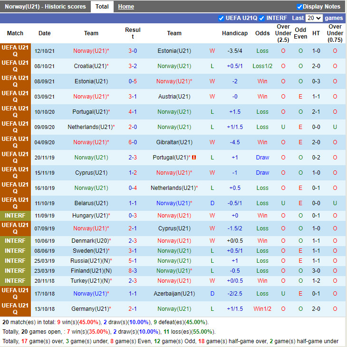Open the 8-3 Finland(U21) match score
The width and height of the screenshot is (347, 347).
(133, 271)
